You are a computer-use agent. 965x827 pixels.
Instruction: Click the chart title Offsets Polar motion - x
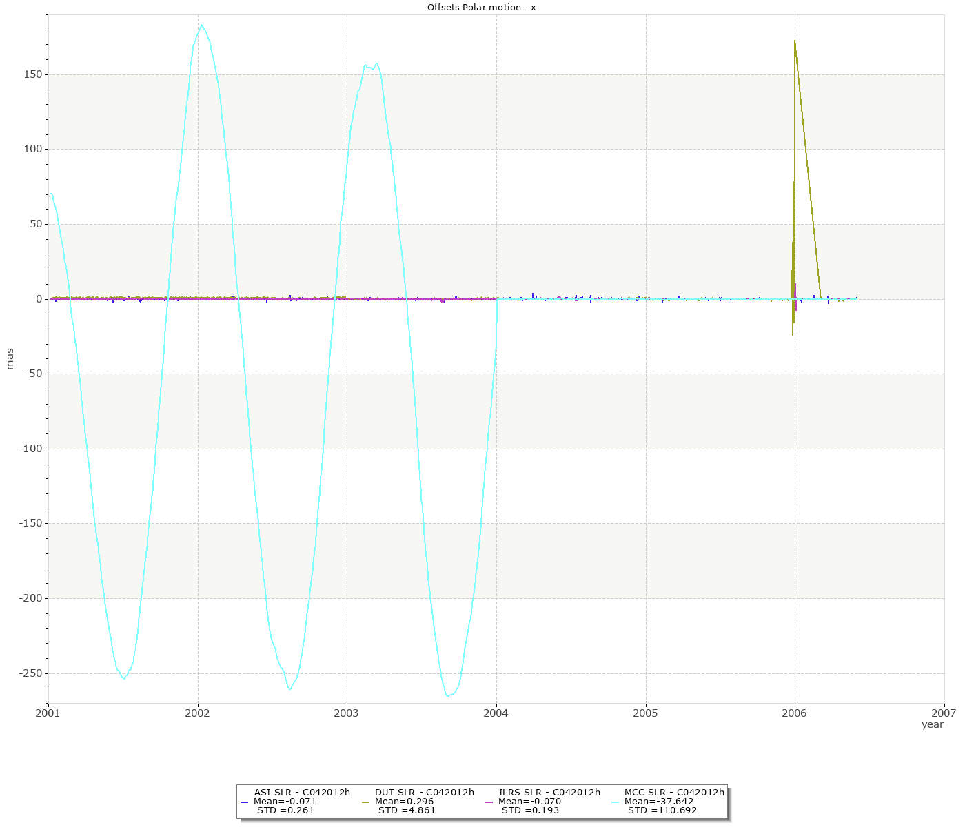click(482, 7)
